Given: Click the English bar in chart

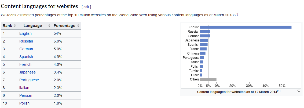Looking at the screenshot, I should click(246, 27).
